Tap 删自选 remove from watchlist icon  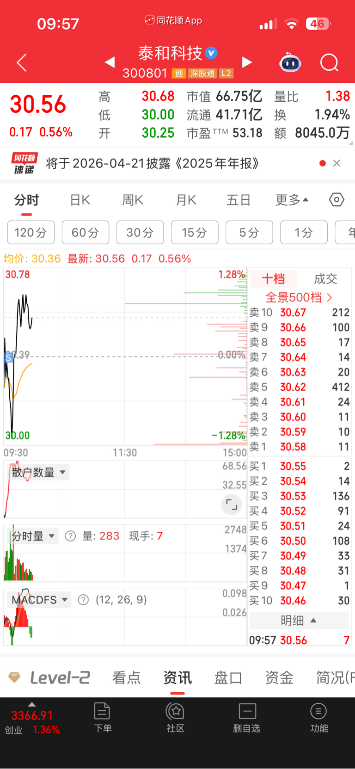247,717
